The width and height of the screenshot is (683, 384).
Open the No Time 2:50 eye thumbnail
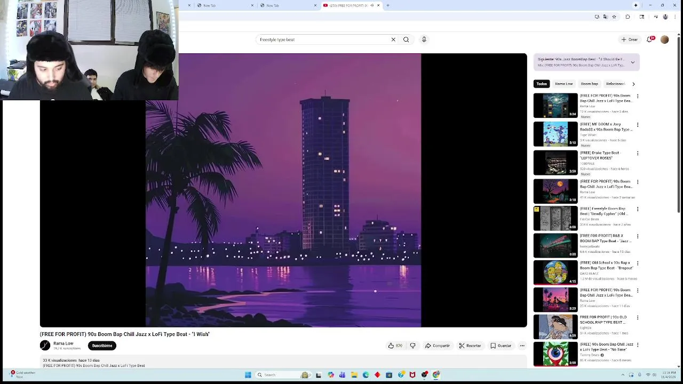coord(555,354)
